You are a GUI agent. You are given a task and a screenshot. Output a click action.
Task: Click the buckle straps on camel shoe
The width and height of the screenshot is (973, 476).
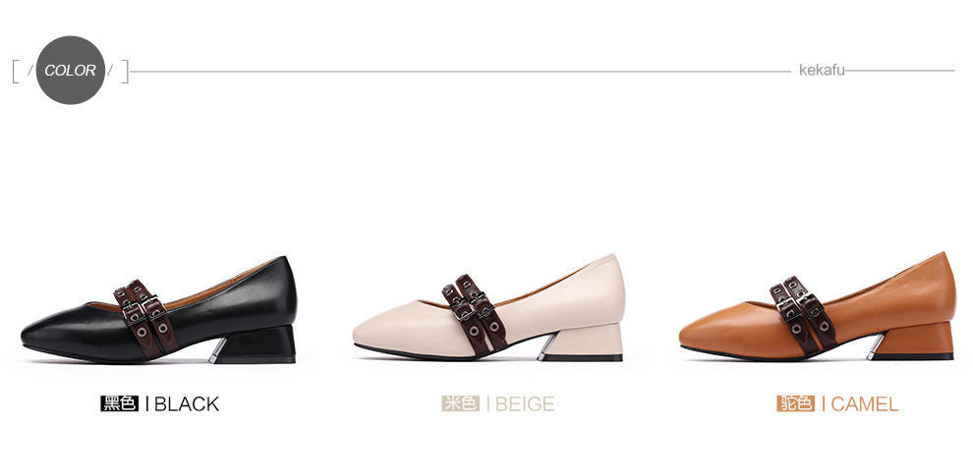pyautogui.click(x=804, y=315)
